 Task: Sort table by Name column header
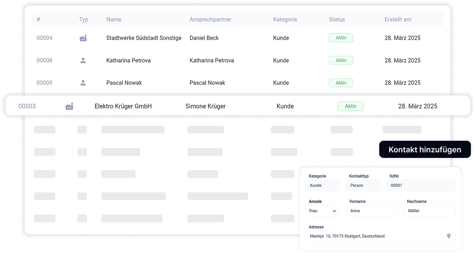(x=114, y=20)
